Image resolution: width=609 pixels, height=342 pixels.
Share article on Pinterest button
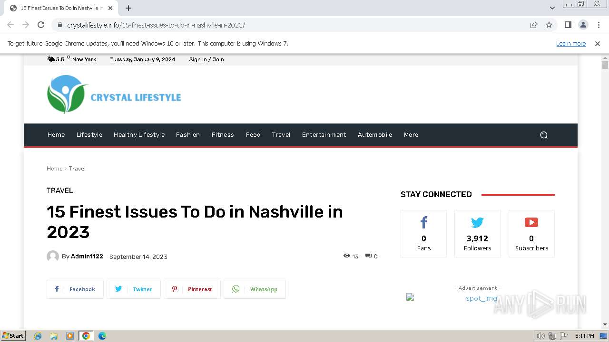point(192,289)
